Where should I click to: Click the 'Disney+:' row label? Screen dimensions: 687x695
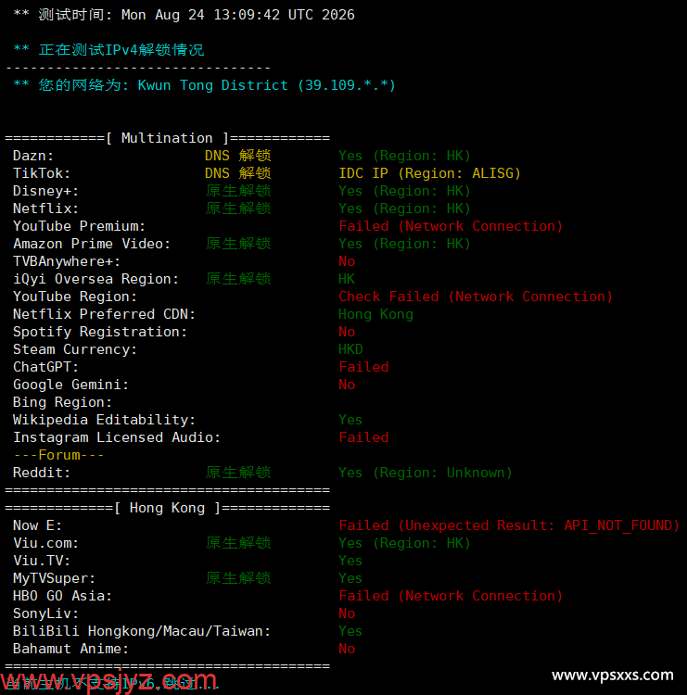click(45, 191)
